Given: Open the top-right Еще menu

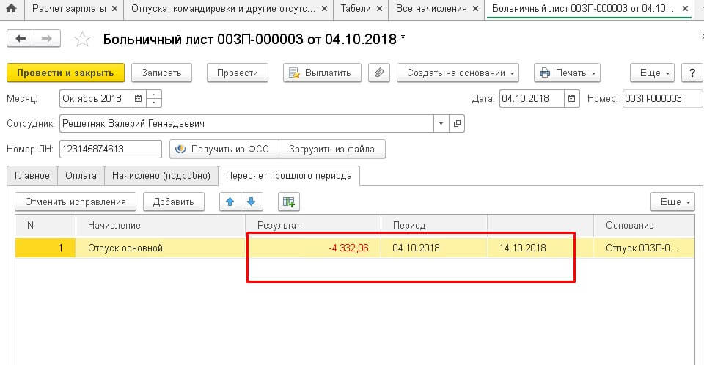Looking at the screenshot, I should pos(651,73).
